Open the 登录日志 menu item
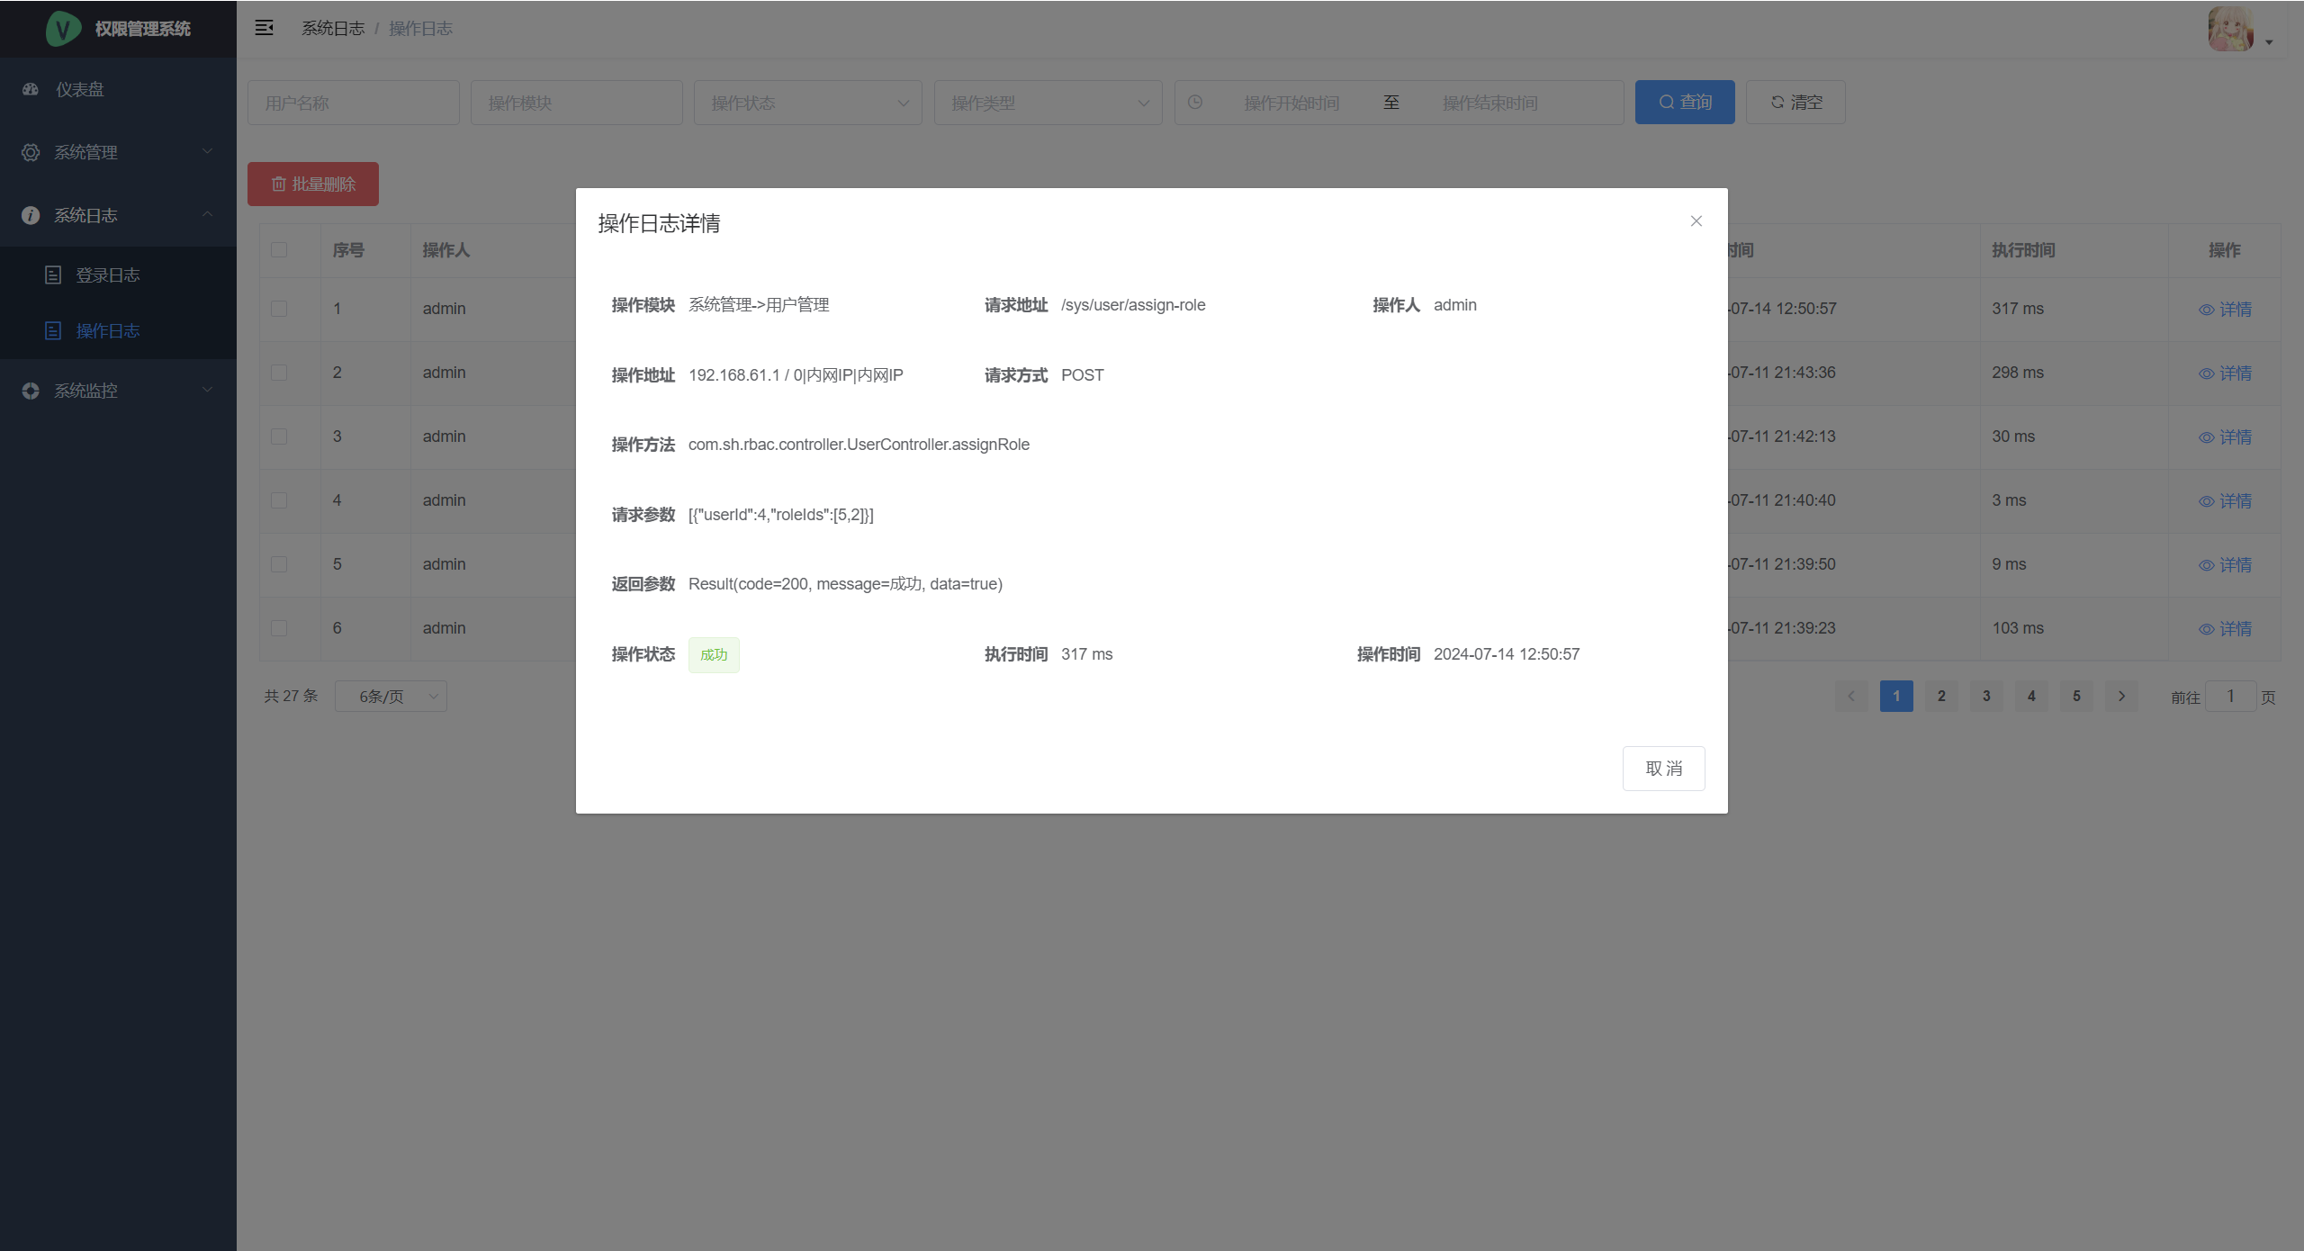Screen dimensions: 2304x1251 [107, 275]
